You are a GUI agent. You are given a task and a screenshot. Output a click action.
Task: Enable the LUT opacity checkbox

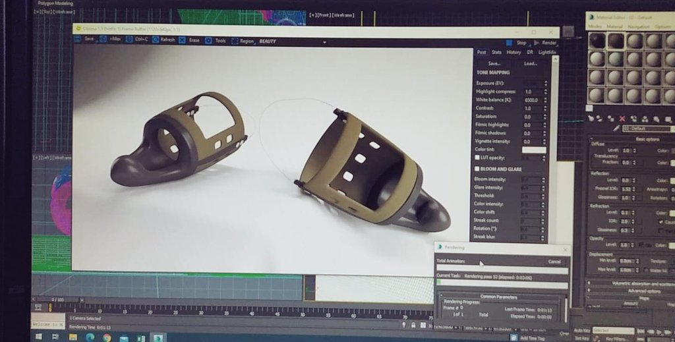(x=477, y=158)
